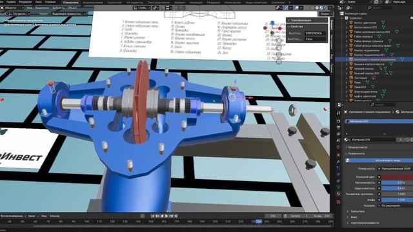The image size is (413, 232).
Task: Open the Добавить menu in viewport header
Action: point(58,8)
